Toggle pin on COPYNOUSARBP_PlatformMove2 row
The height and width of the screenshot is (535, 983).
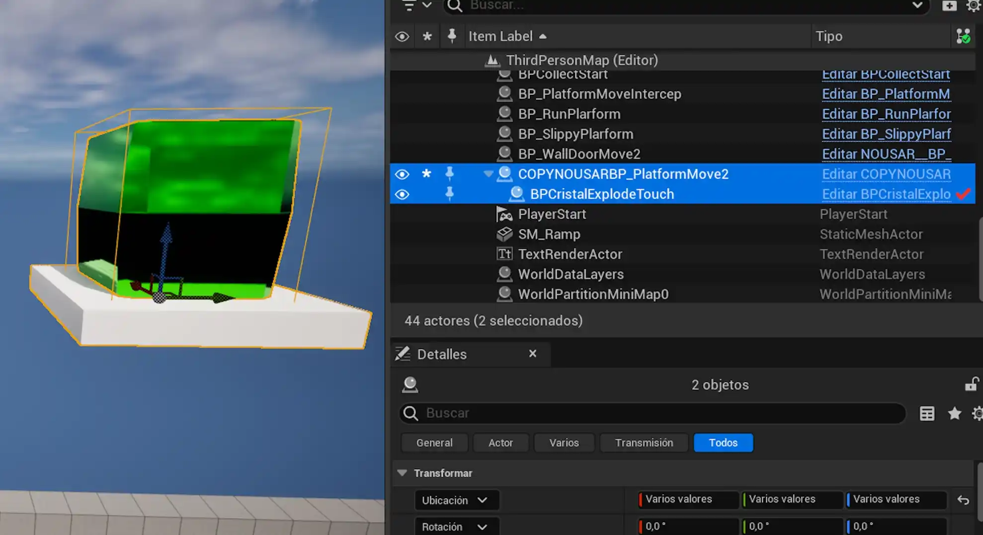click(449, 174)
